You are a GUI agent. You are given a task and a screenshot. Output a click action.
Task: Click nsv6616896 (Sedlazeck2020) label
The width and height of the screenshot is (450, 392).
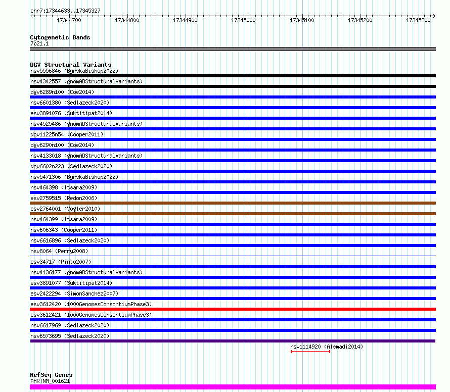pos(70,240)
